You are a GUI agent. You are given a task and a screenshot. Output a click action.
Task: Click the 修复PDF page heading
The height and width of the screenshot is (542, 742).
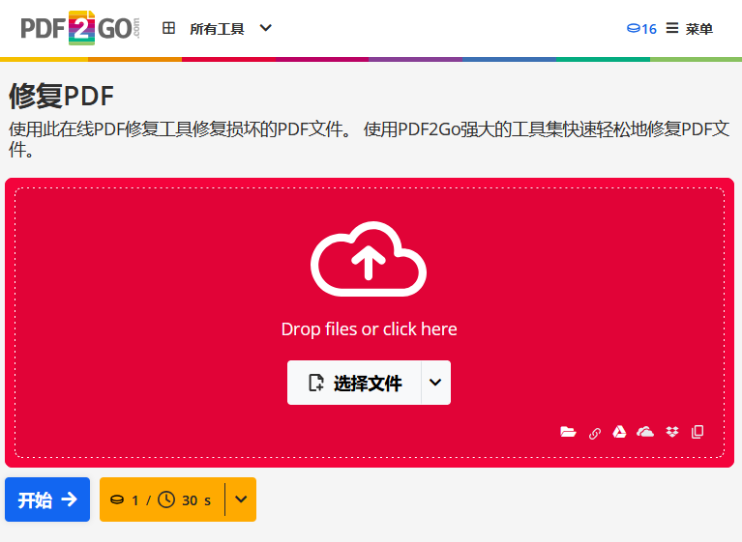tap(62, 97)
